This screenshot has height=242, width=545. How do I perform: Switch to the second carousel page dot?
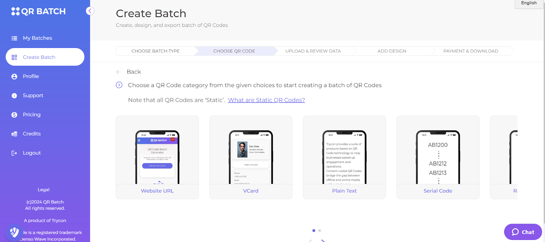pos(320,230)
